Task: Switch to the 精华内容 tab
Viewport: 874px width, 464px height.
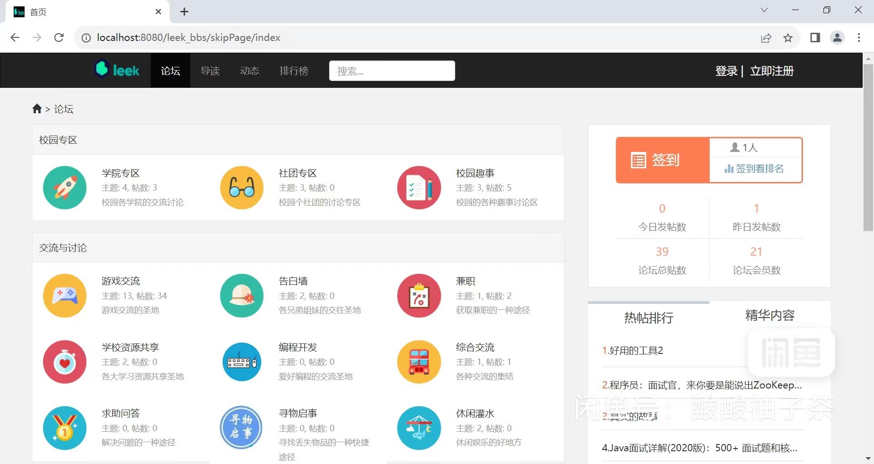Action: pyautogui.click(x=770, y=316)
